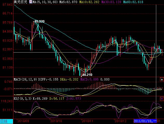The width and height of the screenshot is (164, 124).
Task: Click the 0.745 MACD axis label
Action: click(x=9, y=82)
